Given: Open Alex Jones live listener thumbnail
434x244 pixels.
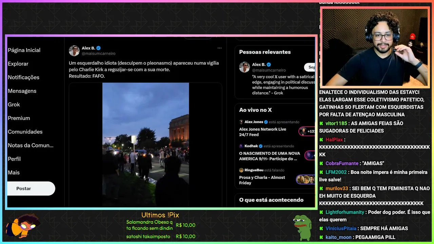Looking at the screenshot, I should click(x=307, y=131).
